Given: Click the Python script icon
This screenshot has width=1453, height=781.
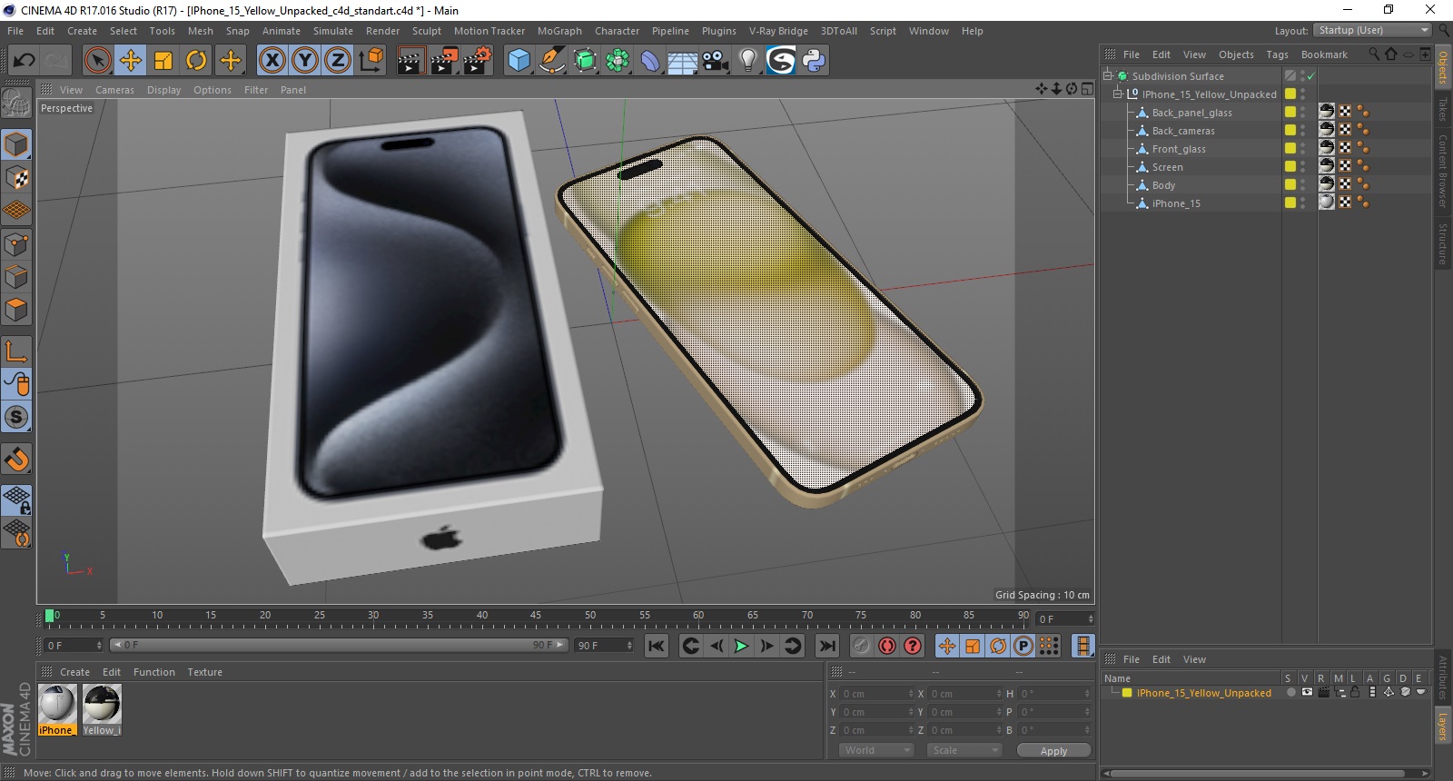Looking at the screenshot, I should click(815, 61).
